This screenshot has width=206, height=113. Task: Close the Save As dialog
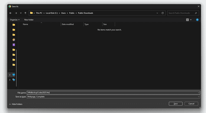pos(199,6)
